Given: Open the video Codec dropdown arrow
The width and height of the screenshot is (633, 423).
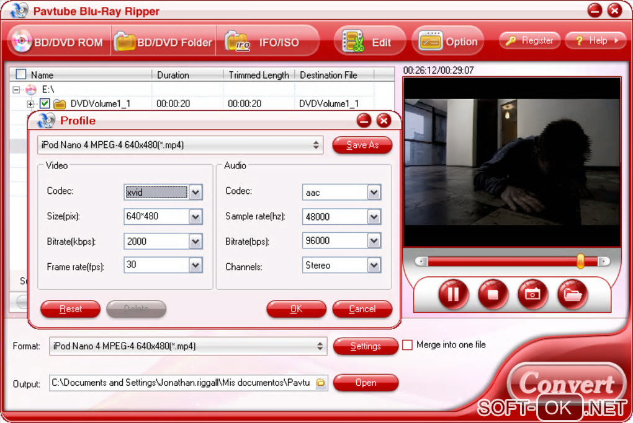Looking at the screenshot, I should (195, 193).
